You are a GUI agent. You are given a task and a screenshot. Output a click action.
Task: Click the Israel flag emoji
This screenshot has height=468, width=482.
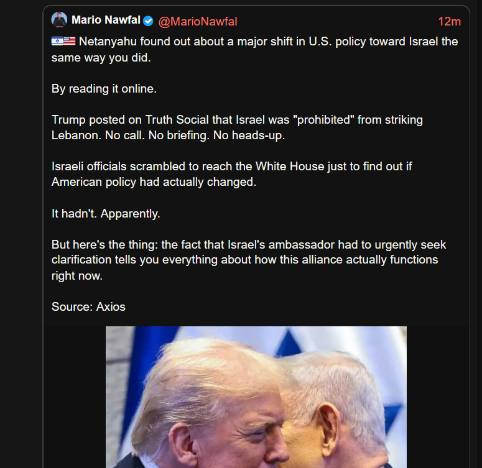(x=57, y=41)
